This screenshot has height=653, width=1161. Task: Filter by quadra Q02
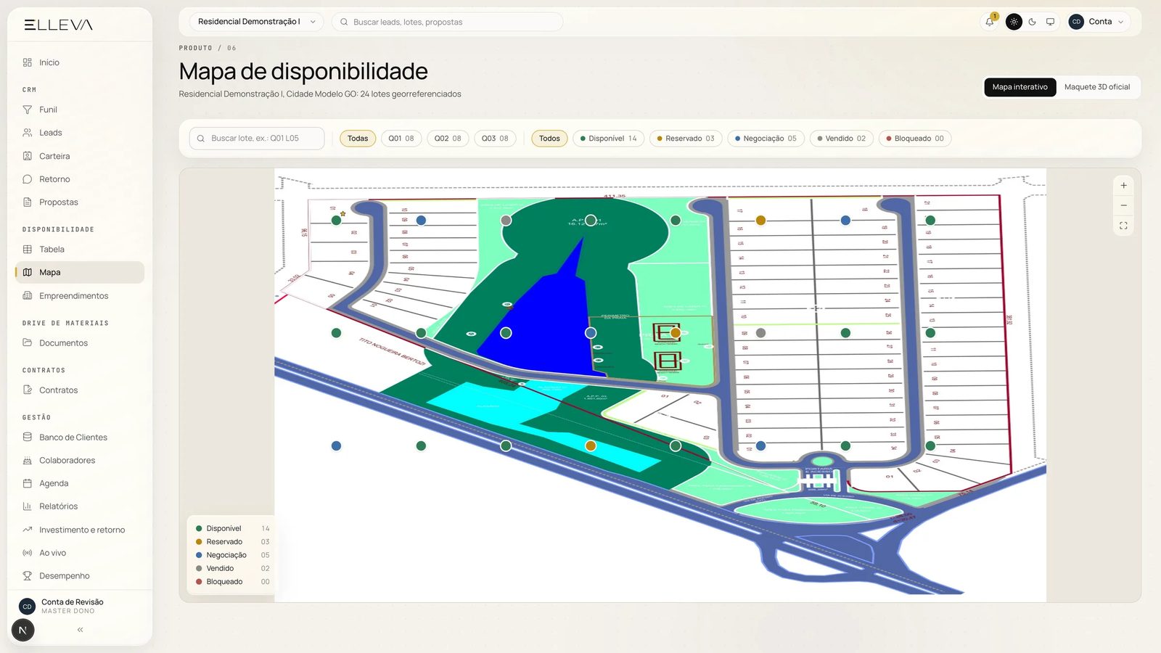[x=448, y=139]
